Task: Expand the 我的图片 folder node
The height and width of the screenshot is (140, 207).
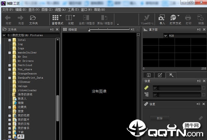Action: point(10,120)
